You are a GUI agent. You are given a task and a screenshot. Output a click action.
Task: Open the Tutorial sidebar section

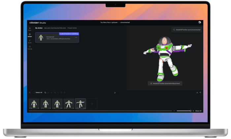tap(30, 47)
